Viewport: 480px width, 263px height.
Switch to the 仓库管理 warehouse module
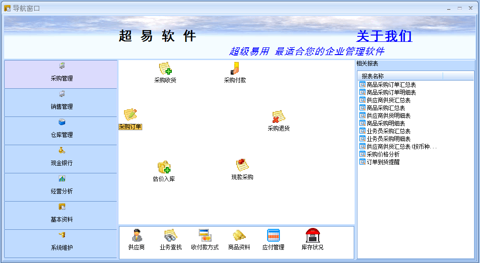point(62,131)
